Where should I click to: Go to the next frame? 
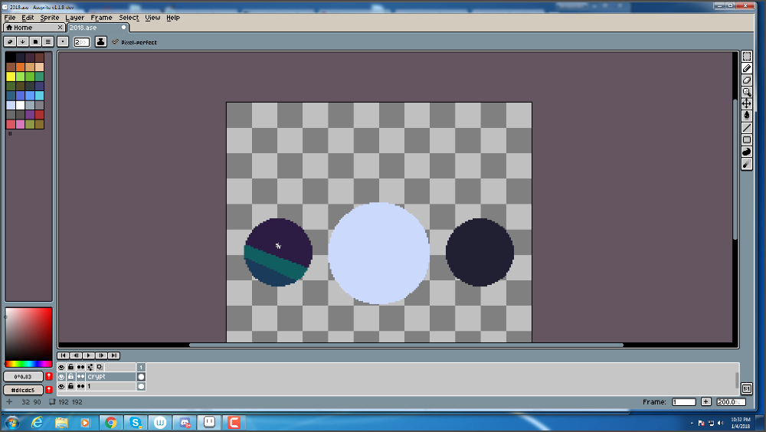click(x=101, y=355)
